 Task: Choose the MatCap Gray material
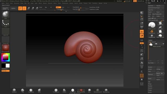(106, 91)
